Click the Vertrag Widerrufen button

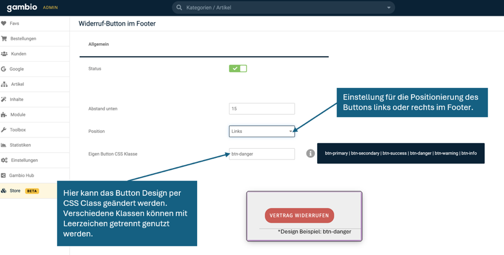(x=299, y=216)
